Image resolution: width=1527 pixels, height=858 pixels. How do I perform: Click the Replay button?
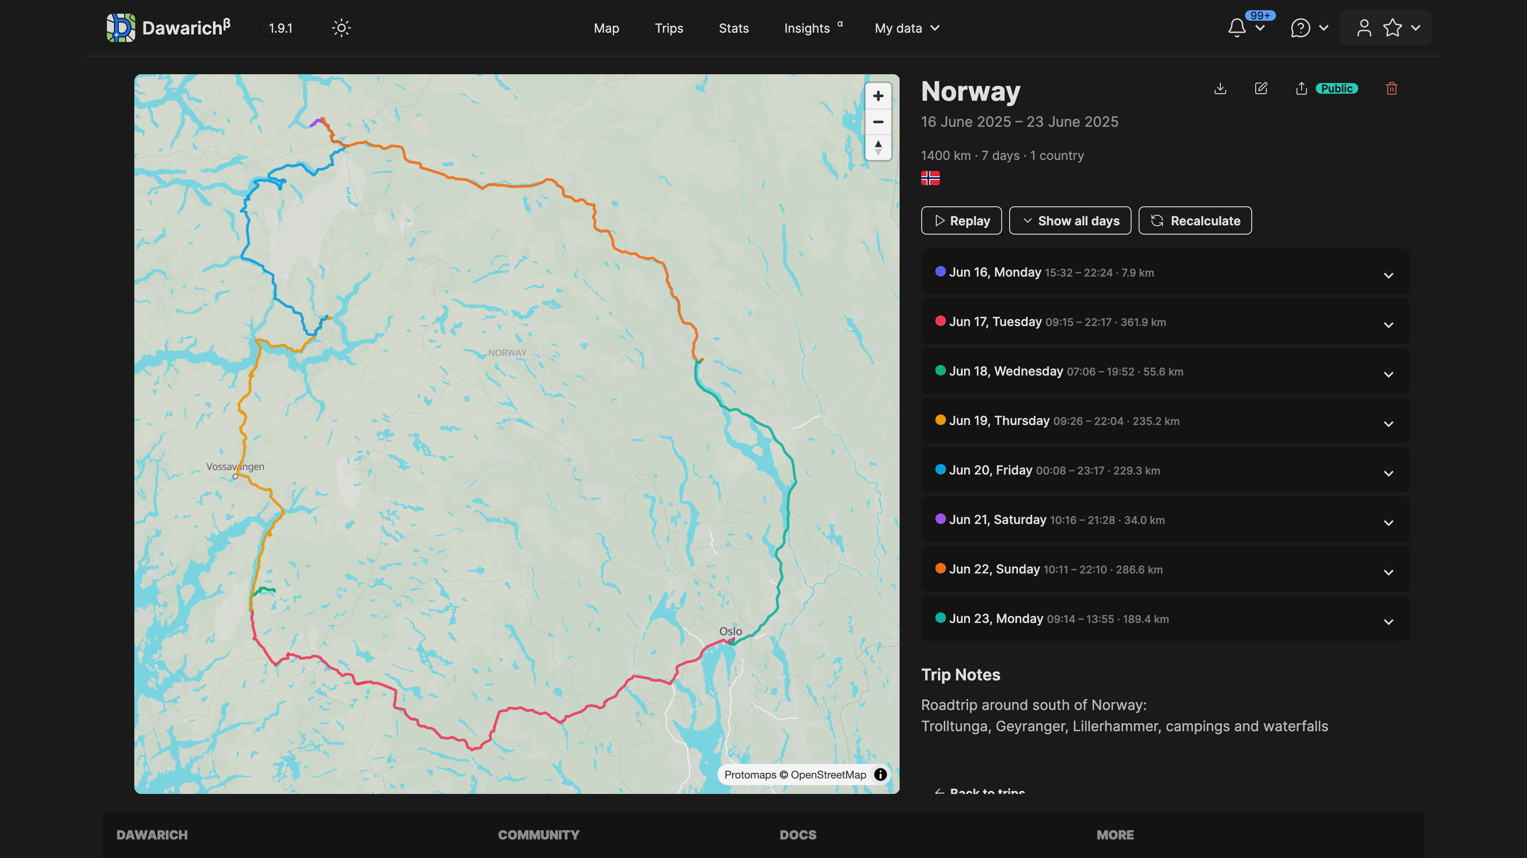point(961,220)
